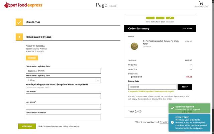Open the pet wash token thumbnail
This screenshot has width=214, height=134.
click(134, 46)
